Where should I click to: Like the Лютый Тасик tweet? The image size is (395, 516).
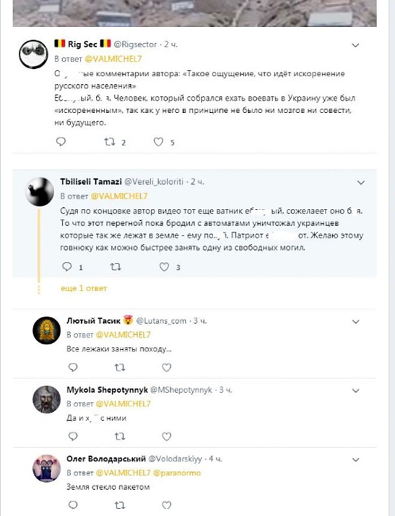tap(166, 368)
